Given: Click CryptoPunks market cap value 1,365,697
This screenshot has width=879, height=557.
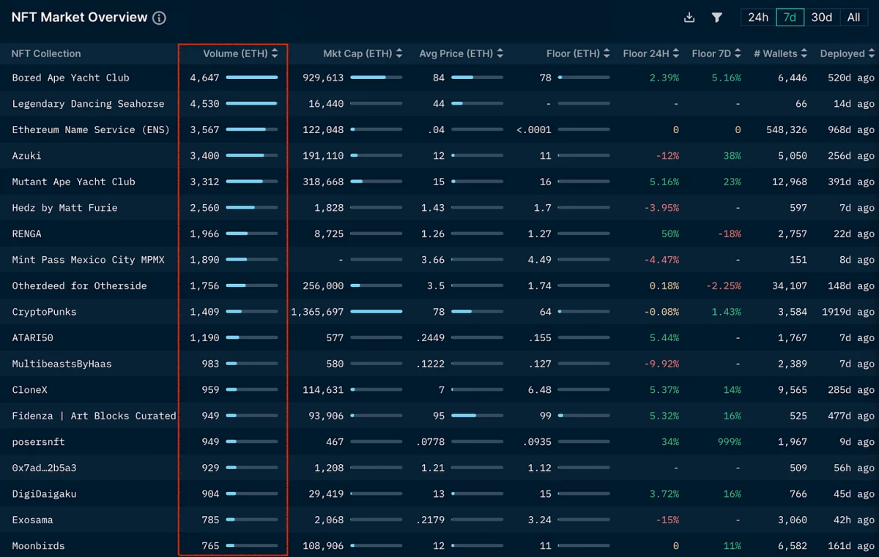Looking at the screenshot, I should [317, 312].
